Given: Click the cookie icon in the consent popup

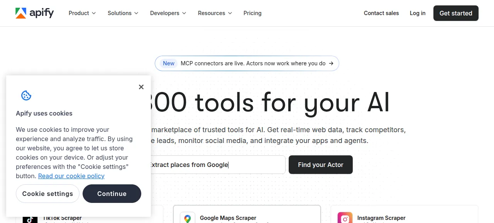Looking at the screenshot, I should pyautogui.click(x=26, y=95).
